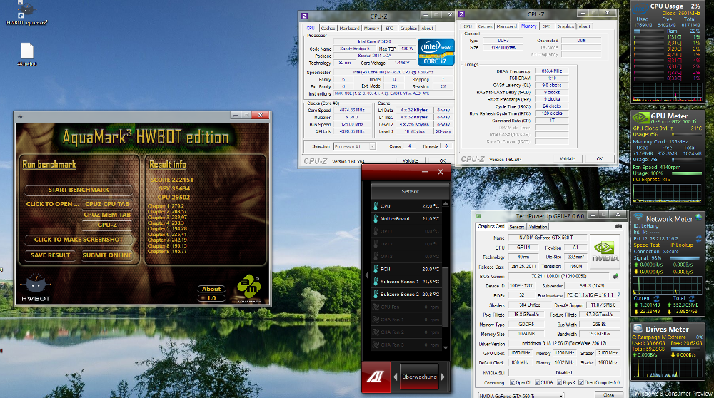The image size is (714, 398).
Task: Click the AI Suite logo button
Action: [x=376, y=377]
